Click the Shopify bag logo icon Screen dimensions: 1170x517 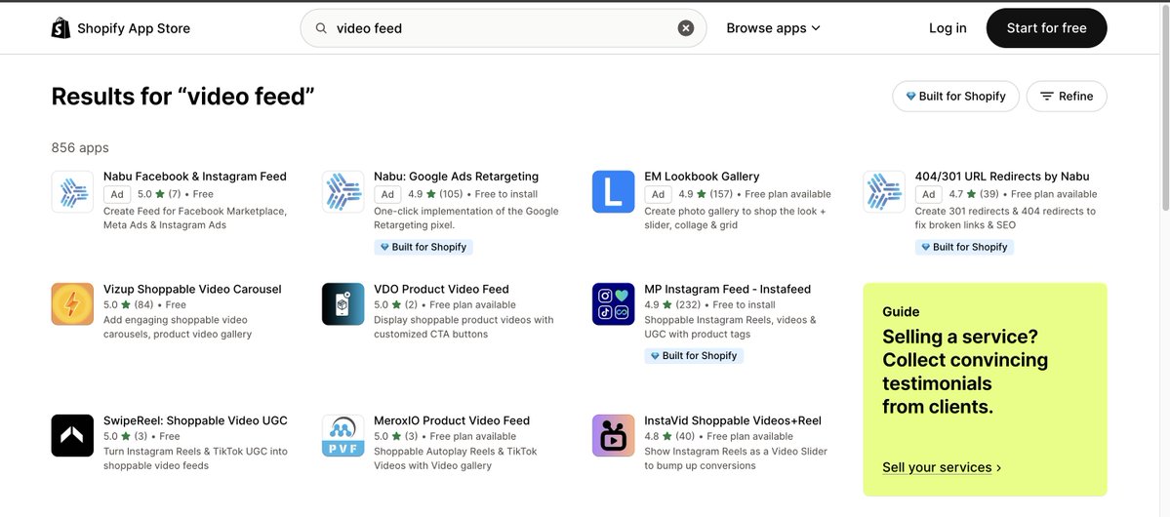61,28
